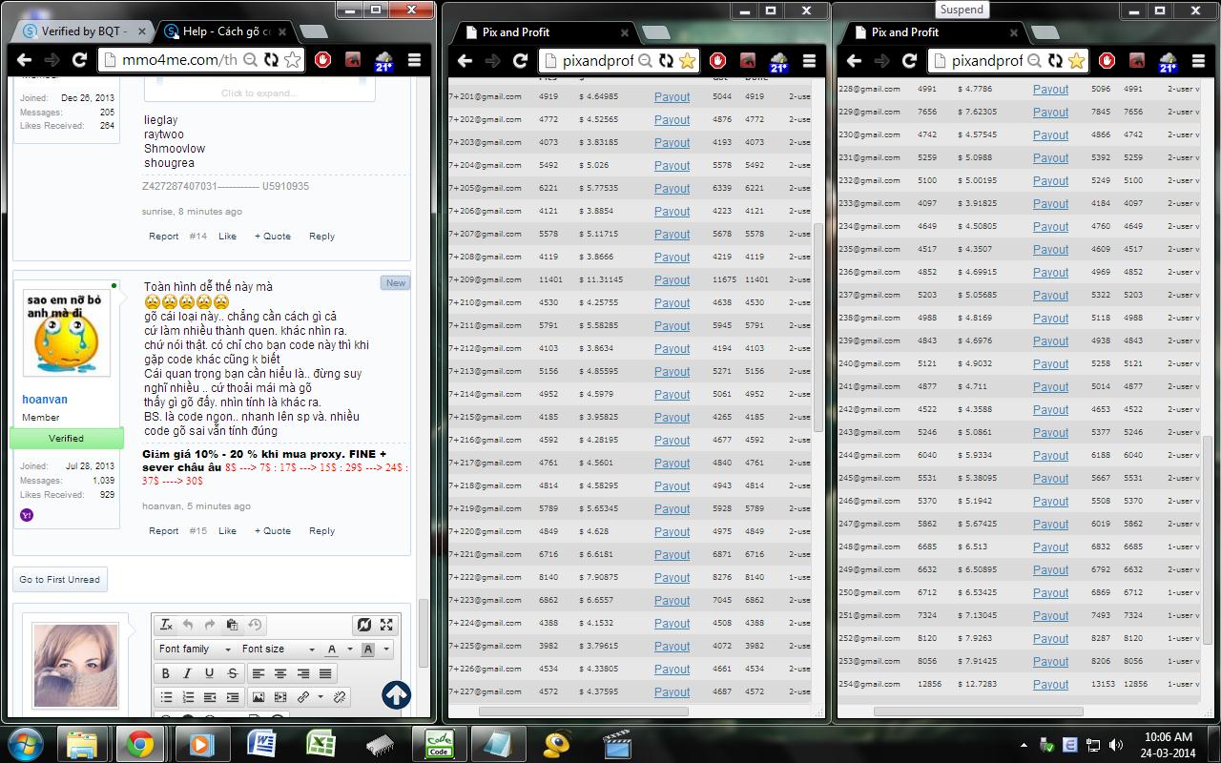Viewport: 1221px width, 763px height.
Task: Click AdBlock stop-hand icon in mmo4me window
Action: pyautogui.click(x=323, y=60)
